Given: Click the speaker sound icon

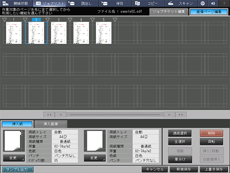Looking at the screenshot, I should [213, 4].
